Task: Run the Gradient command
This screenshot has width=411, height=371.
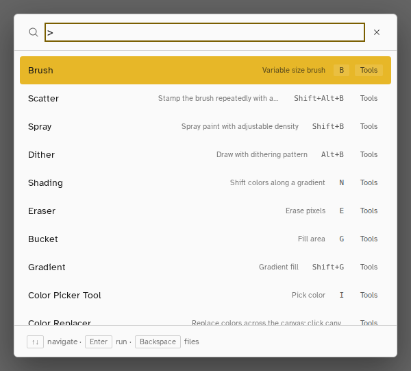Action: (x=206, y=267)
